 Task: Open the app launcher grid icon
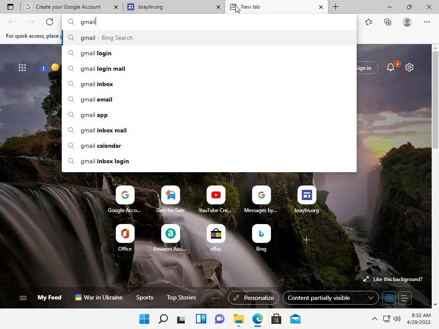22,68
